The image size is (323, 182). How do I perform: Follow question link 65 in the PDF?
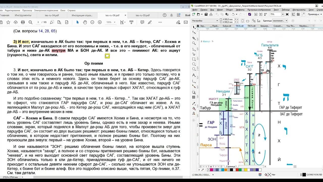53,31
